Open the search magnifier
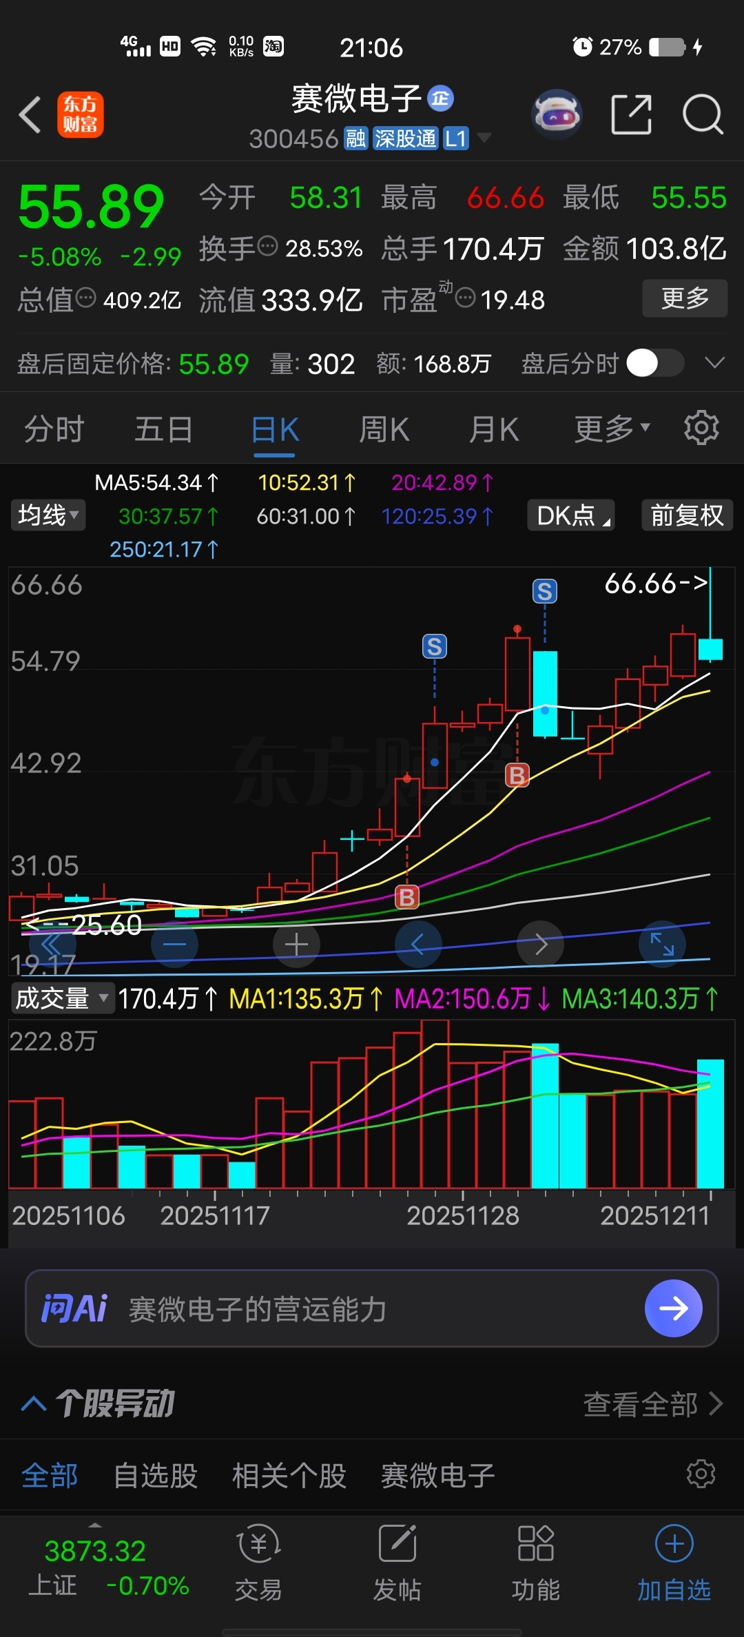The image size is (744, 1637). point(702,114)
